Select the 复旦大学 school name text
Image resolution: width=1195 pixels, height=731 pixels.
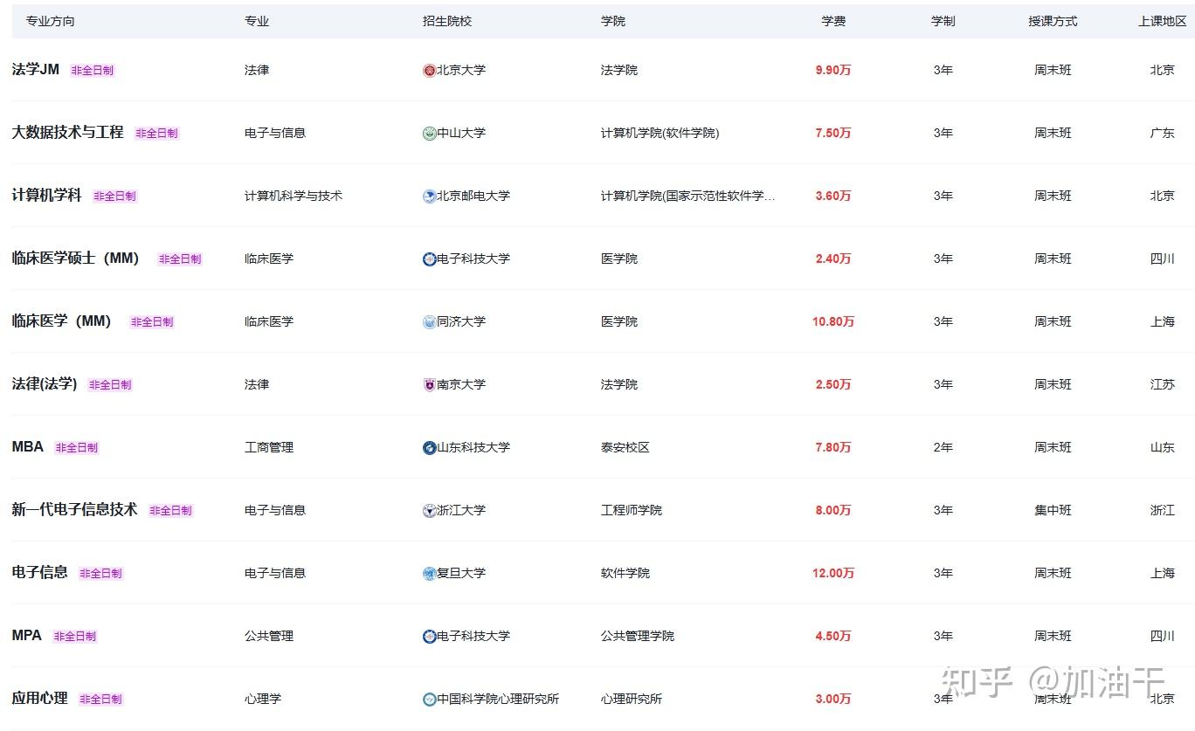point(461,573)
